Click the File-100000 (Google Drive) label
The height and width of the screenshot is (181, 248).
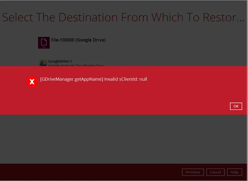coord(78,40)
